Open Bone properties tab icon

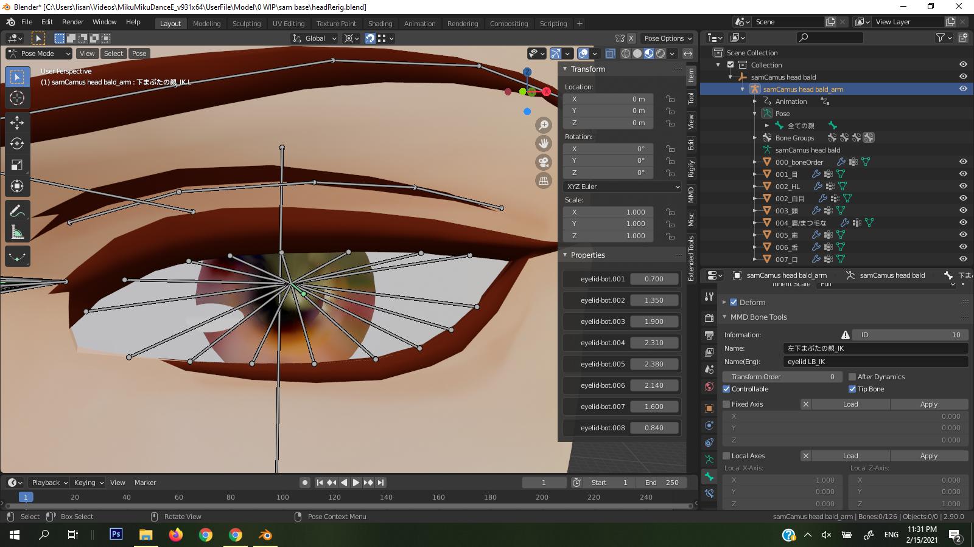click(x=709, y=476)
